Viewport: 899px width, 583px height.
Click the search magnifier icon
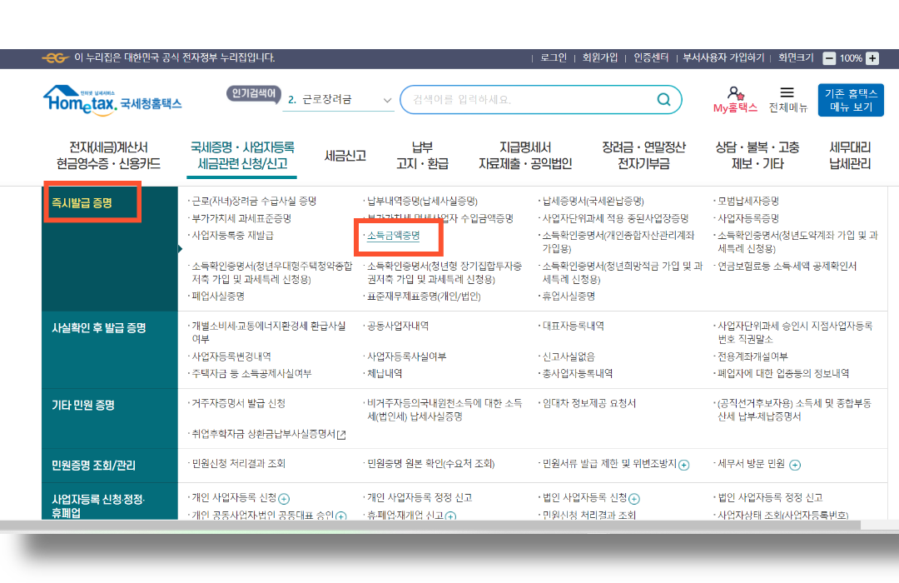click(663, 99)
